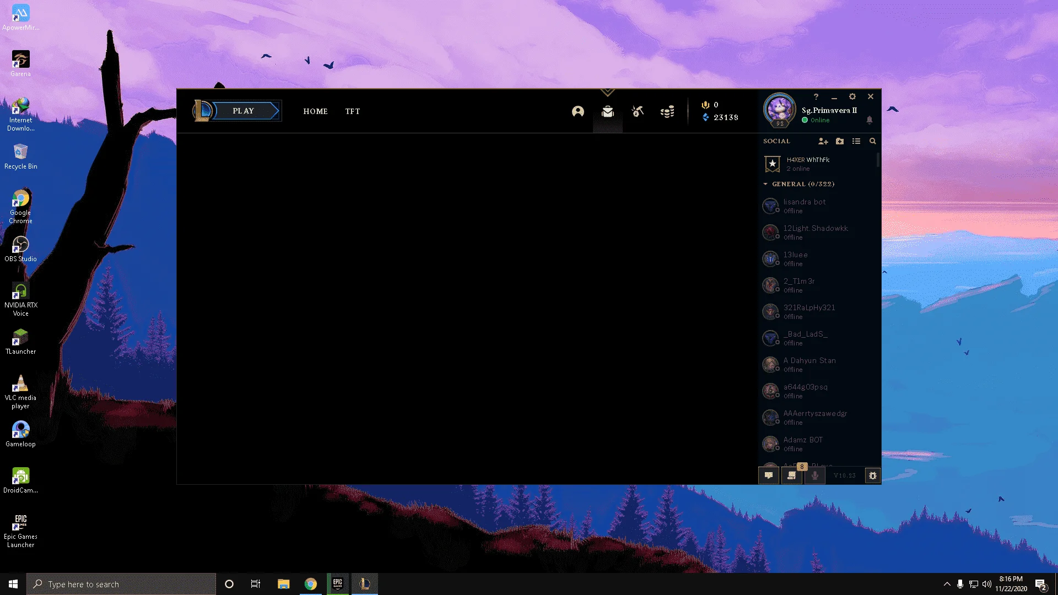Screen dimensions: 1058x595
Task: Click the friends list scrollbar
Action: pyautogui.click(x=878, y=161)
